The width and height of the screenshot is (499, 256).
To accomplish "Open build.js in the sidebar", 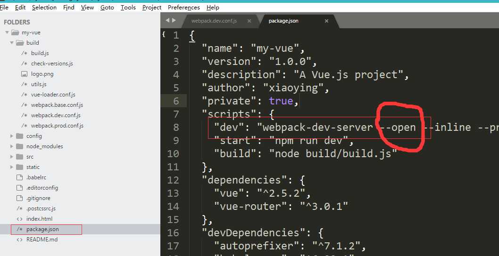I will click(40, 53).
